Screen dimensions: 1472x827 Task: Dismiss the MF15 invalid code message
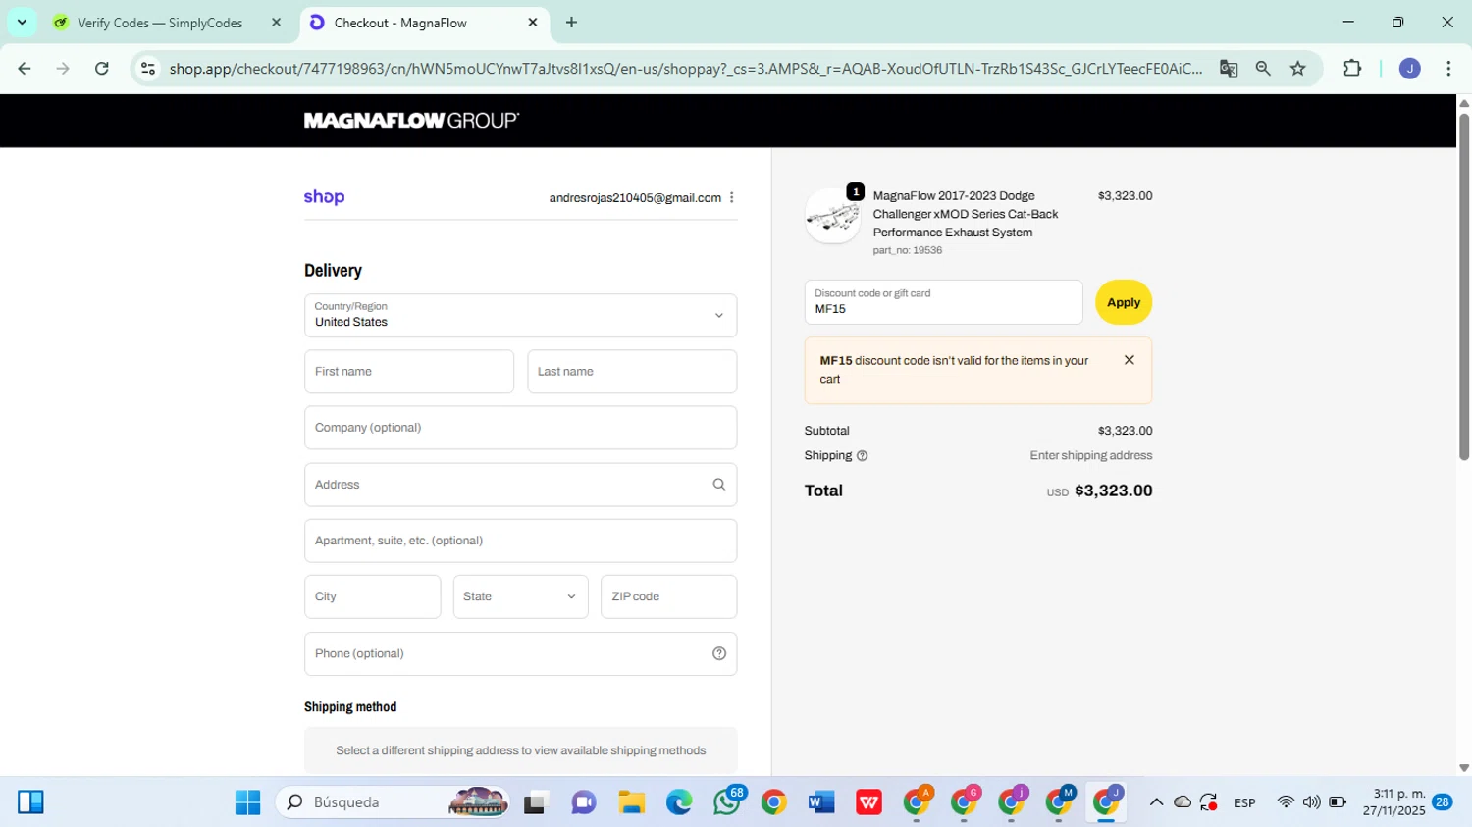(1130, 360)
